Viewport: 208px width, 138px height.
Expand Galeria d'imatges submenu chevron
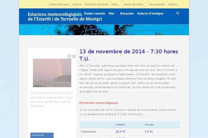[x=165, y=13]
